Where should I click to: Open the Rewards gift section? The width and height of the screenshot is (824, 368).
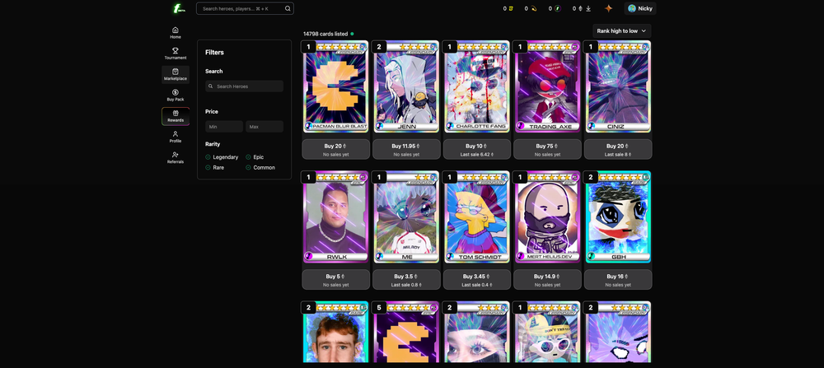176,116
